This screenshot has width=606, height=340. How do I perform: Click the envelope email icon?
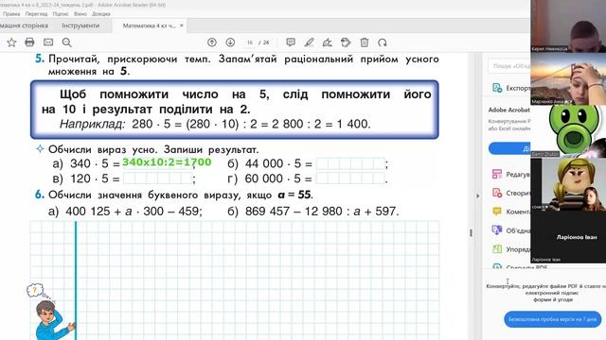(48, 42)
